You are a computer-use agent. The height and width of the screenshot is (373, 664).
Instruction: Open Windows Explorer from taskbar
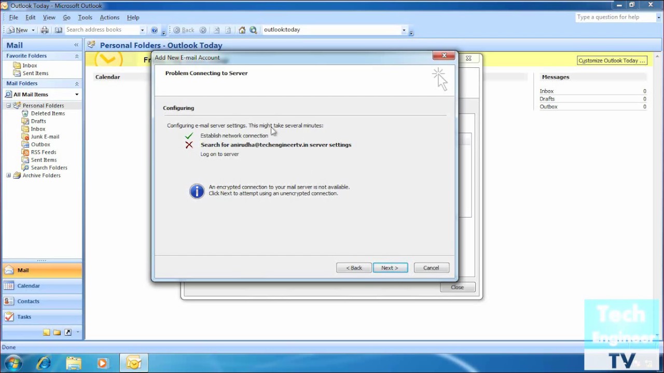coord(73,363)
